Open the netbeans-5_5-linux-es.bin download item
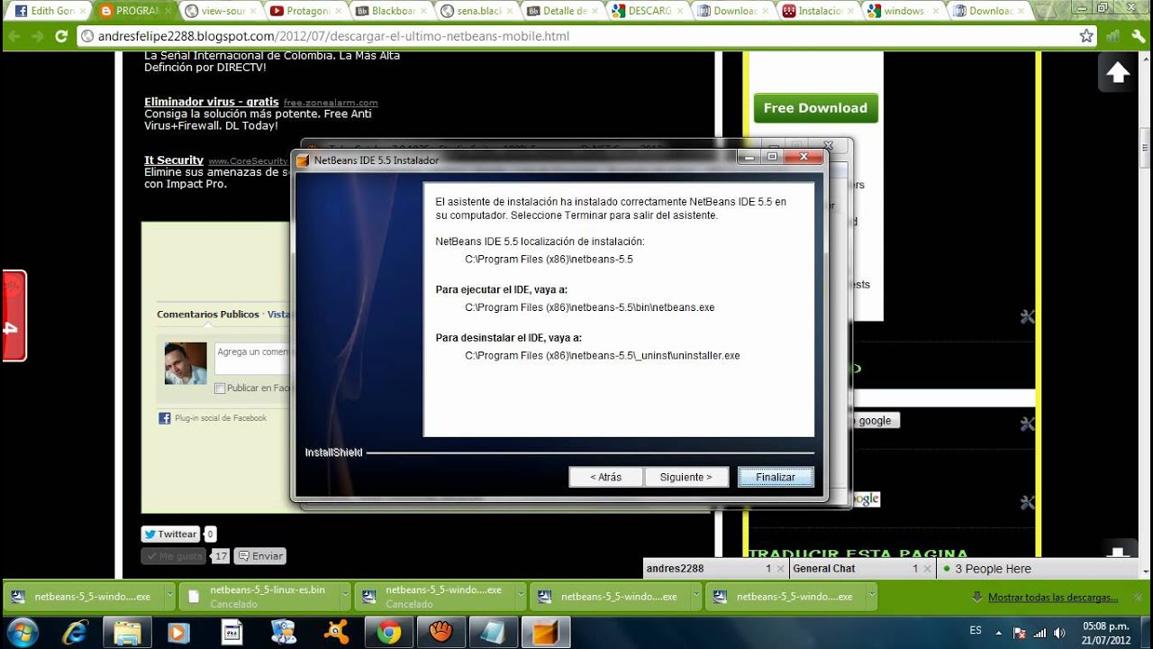1153x649 pixels. [x=257, y=596]
